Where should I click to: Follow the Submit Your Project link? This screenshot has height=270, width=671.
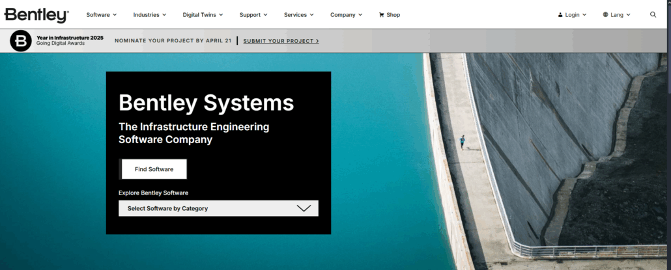point(281,41)
